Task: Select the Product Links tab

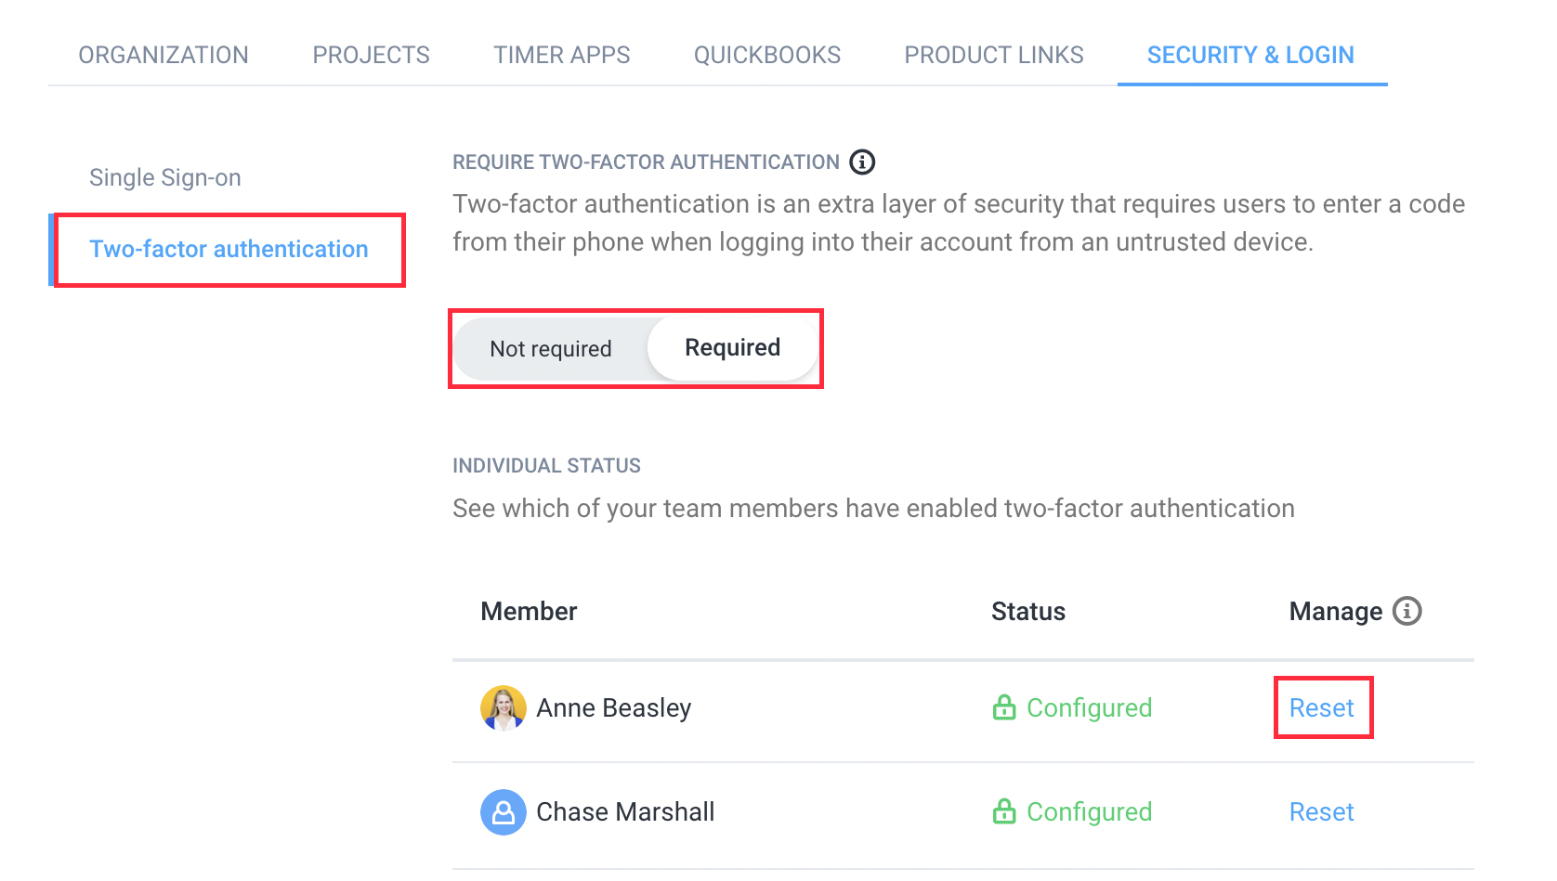Action: coord(993,55)
